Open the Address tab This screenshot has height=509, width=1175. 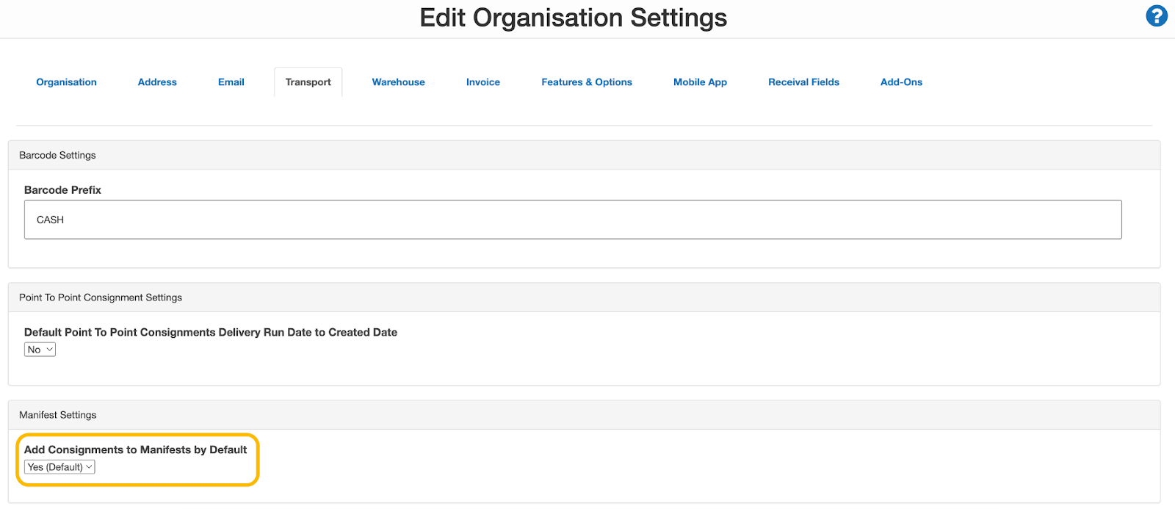coord(157,82)
